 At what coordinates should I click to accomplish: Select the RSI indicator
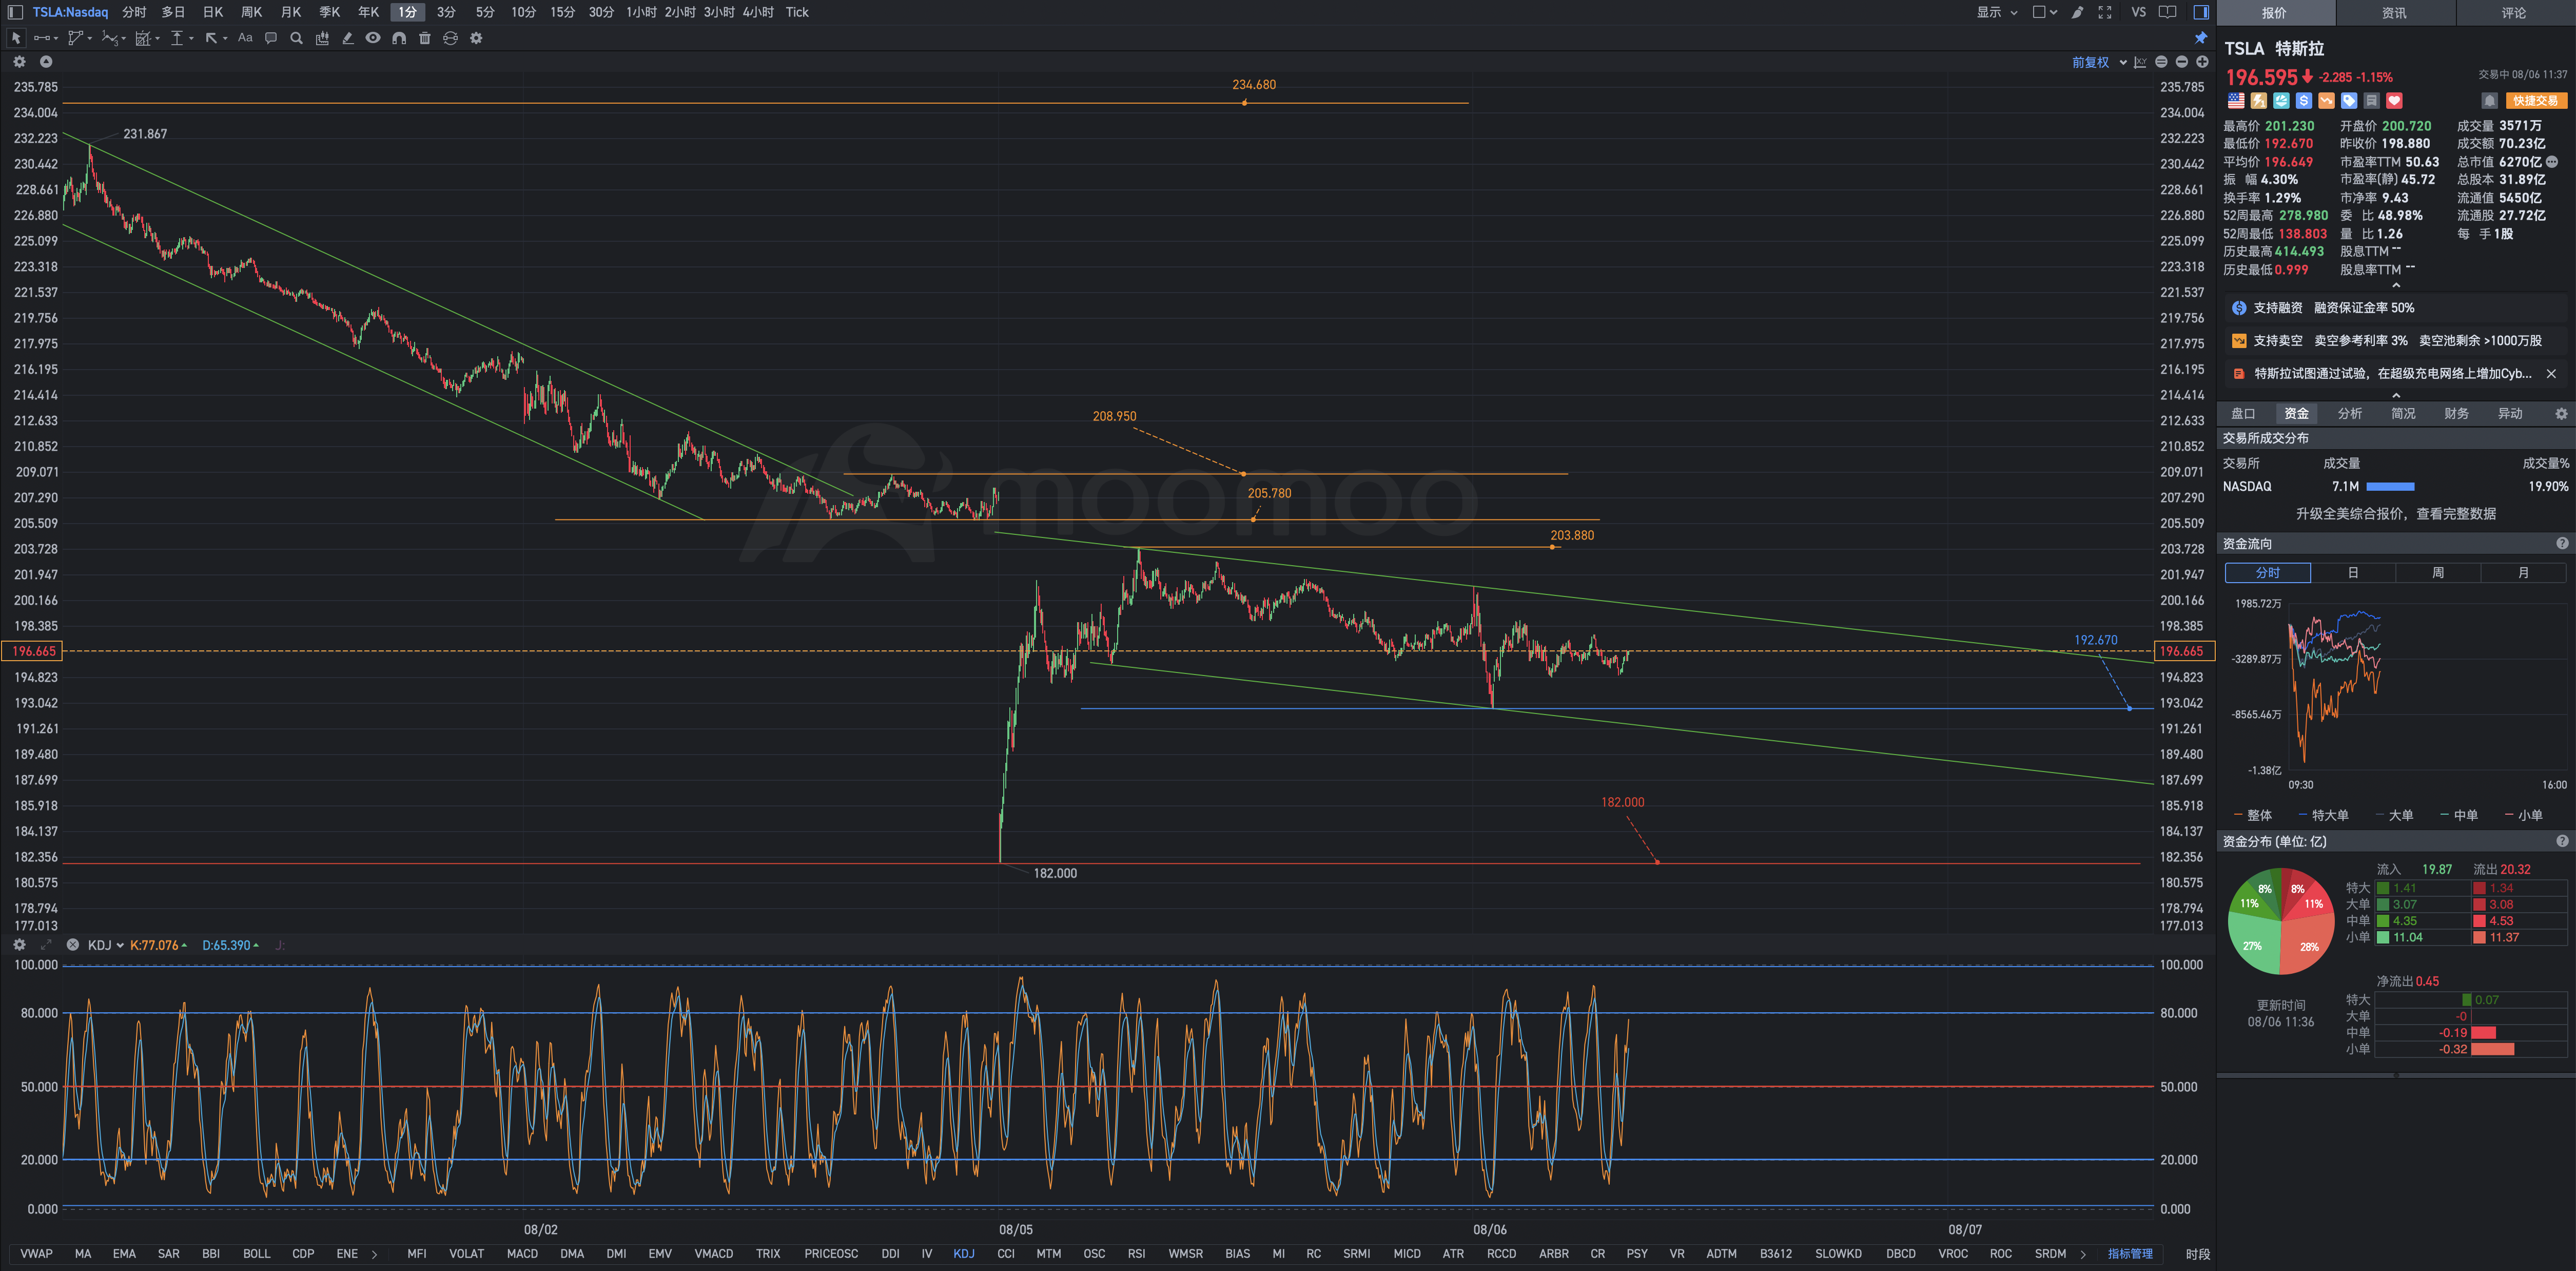[1136, 1254]
